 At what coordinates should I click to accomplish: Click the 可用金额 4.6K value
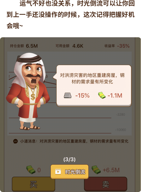click(x=78, y=46)
